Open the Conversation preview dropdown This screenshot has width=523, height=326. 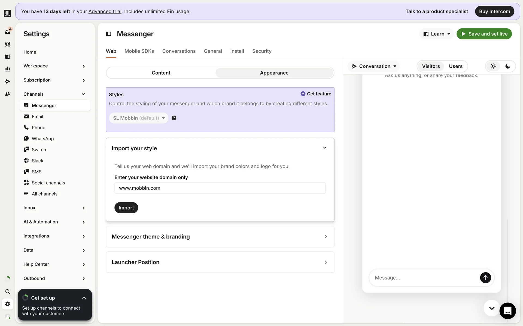point(374,66)
